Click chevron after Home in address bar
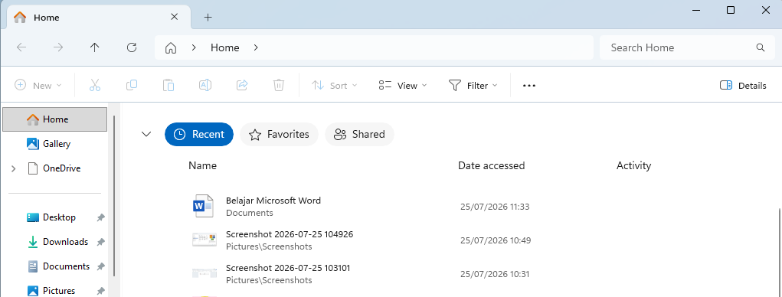The height and width of the screenshot is (297, 782). pyautogui.click(x=256, y=47)
